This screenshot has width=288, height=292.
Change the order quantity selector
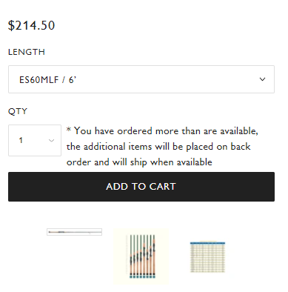[35, 140]
